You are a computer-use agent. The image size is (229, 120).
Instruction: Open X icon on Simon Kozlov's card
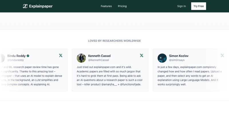point(222,55)
